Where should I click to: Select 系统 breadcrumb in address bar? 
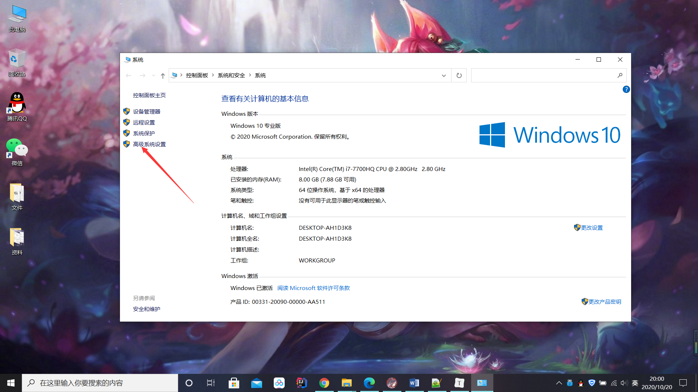260,75
